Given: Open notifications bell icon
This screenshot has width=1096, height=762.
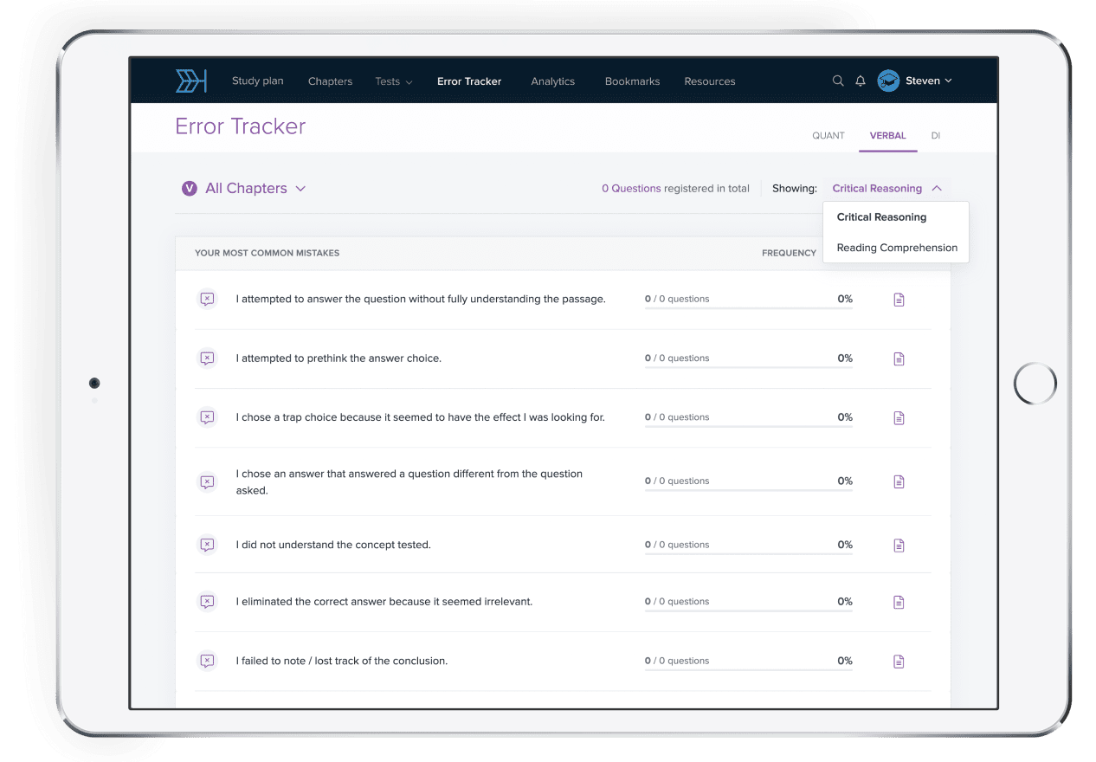Looking at the screenshot, I should click(x=861, y=81).
